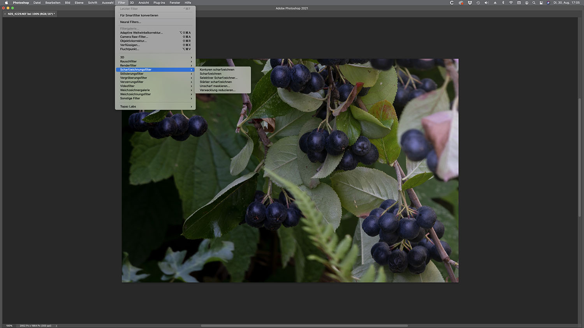584x328 pixels.
Task: Open Neural Filters...
Action: (155, 22)
